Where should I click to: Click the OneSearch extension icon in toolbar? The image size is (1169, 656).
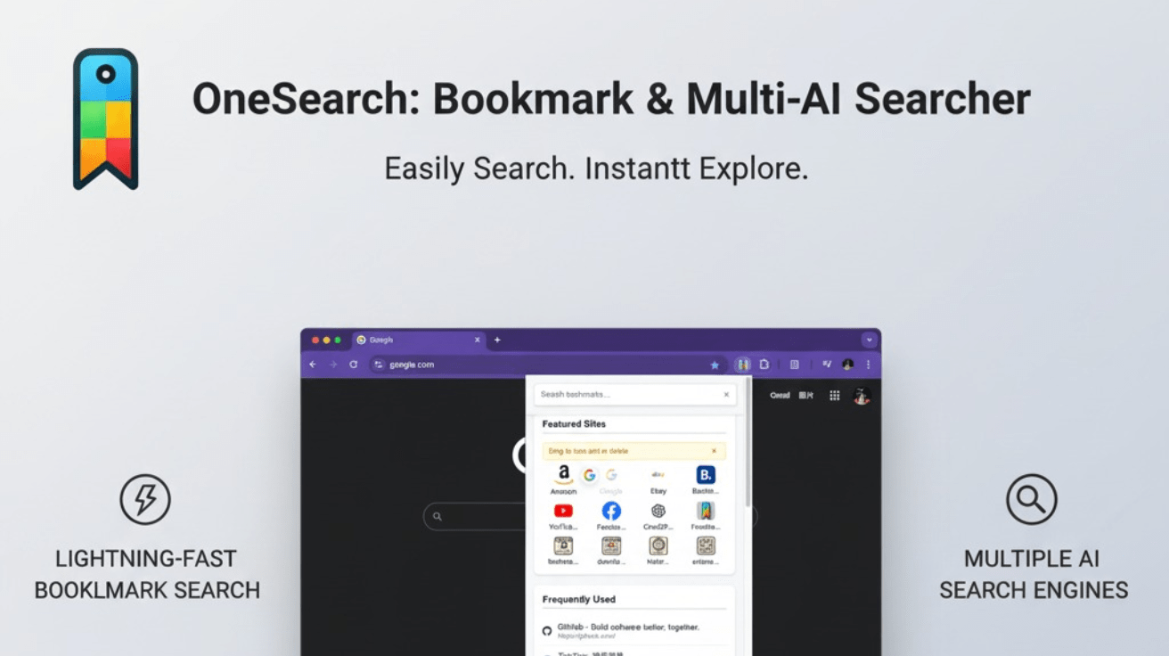pyautogui.click(x=742, y=365)
